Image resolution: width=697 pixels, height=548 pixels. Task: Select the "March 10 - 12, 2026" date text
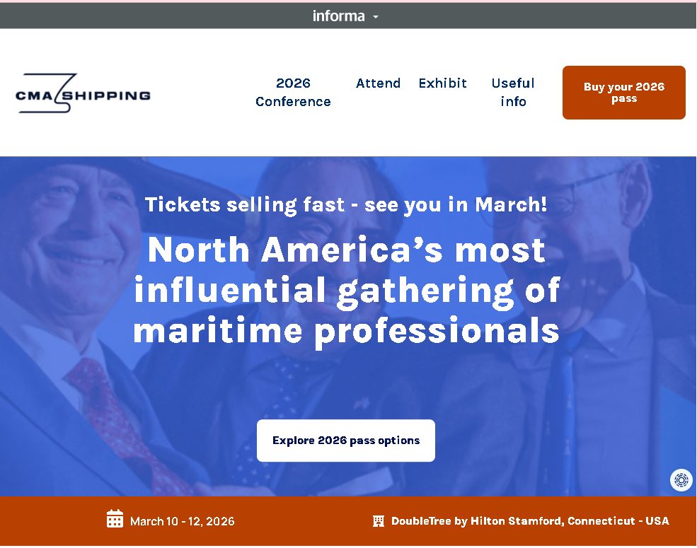[x=182, y=521]
